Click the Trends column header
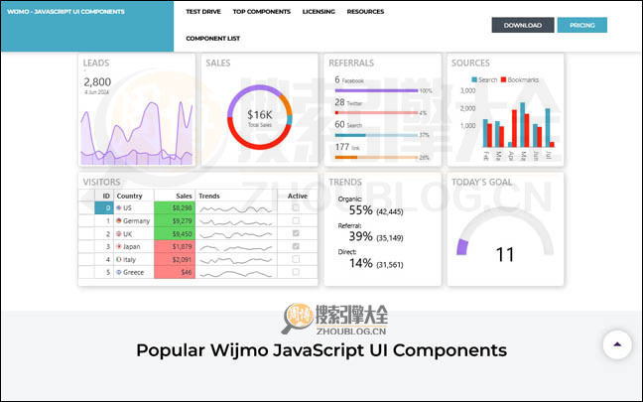The height and width of the screenshot is (402, 643). [236, 196]
